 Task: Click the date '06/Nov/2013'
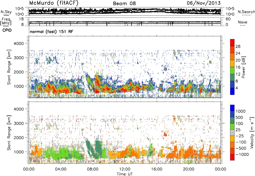(204, 3)
